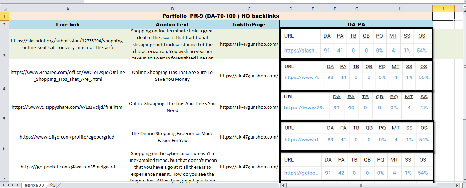Click the previous sheet navigation arrow
466x188 pixels.
click(9, 185)
